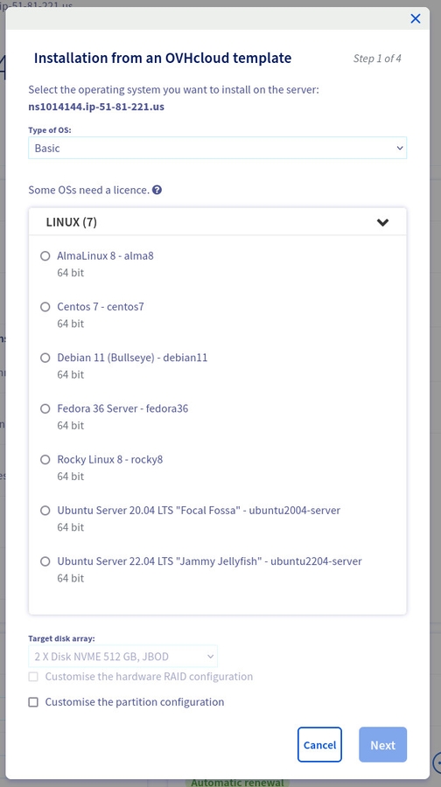Click the licence help question-mark icon
This screenshot has width=441, height=787.
pyautogui.click(x=157, y=191)
